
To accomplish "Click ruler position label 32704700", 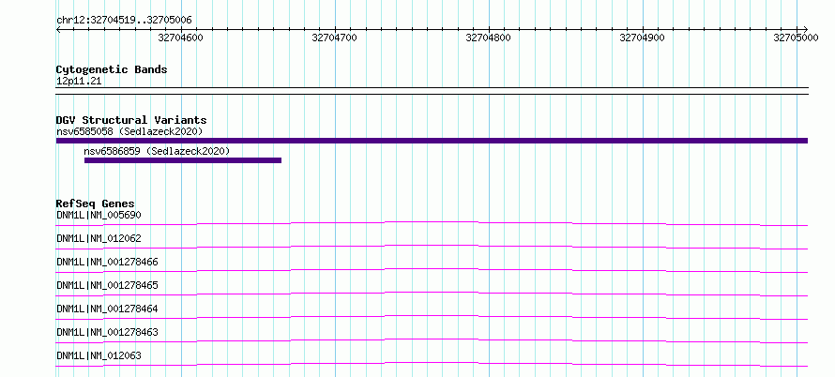I will click(x=334, y=38).
